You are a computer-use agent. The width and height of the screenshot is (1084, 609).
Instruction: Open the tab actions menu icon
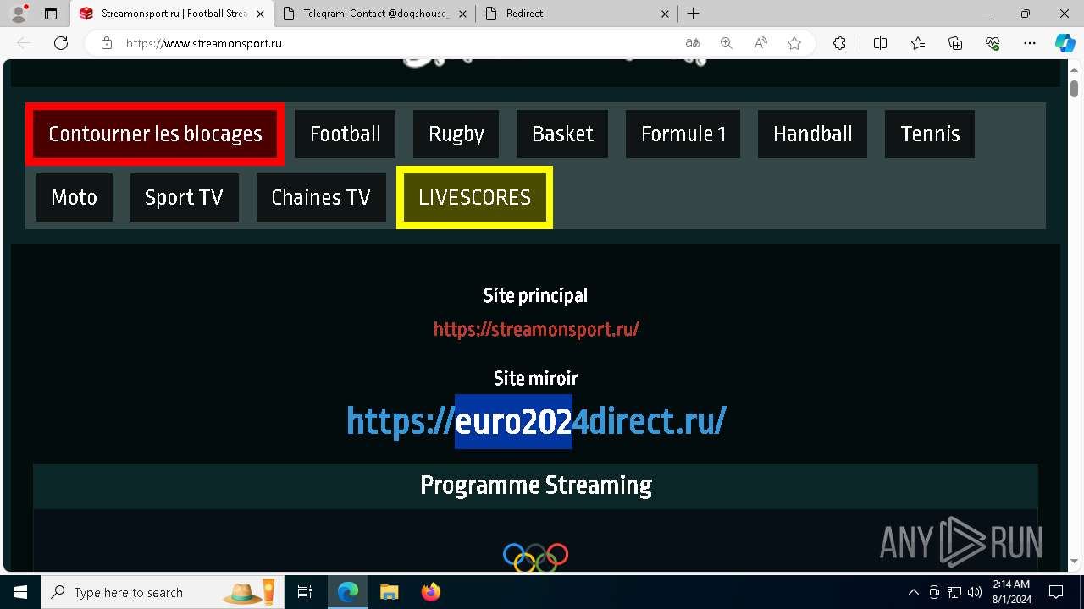[x=51, y=14]
